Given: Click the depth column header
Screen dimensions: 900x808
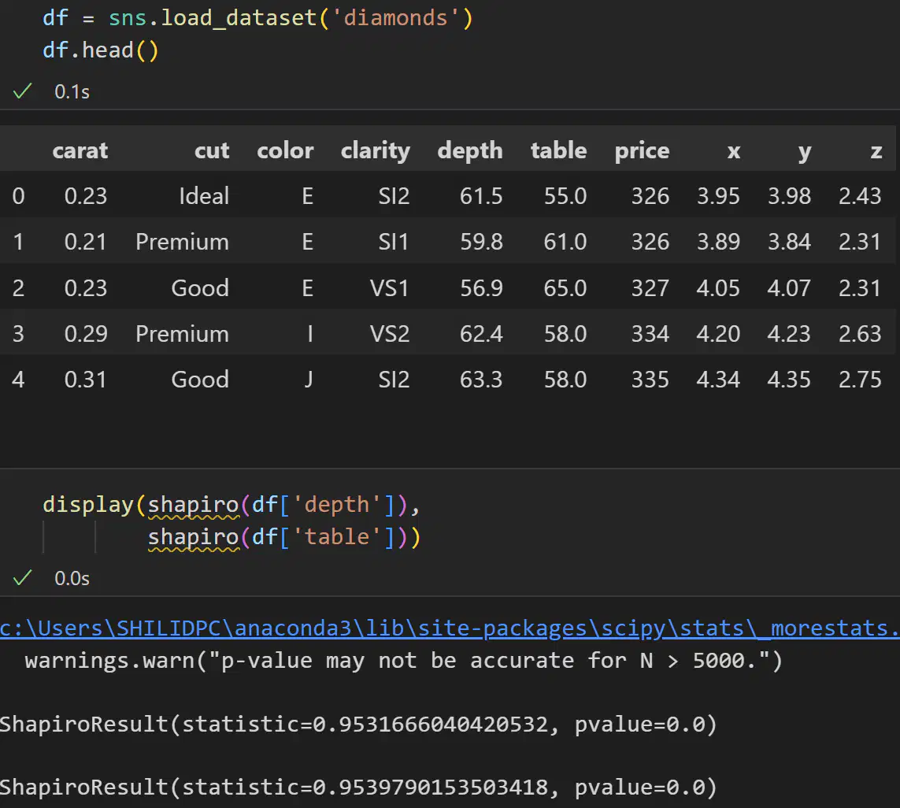Looking at the screenshot, I should click(x=470, y=150).
